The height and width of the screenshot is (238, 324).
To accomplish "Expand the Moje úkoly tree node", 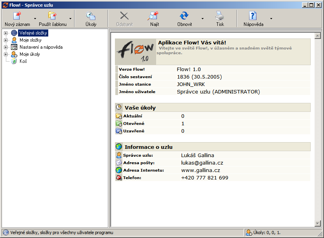I will pos(6,54).
